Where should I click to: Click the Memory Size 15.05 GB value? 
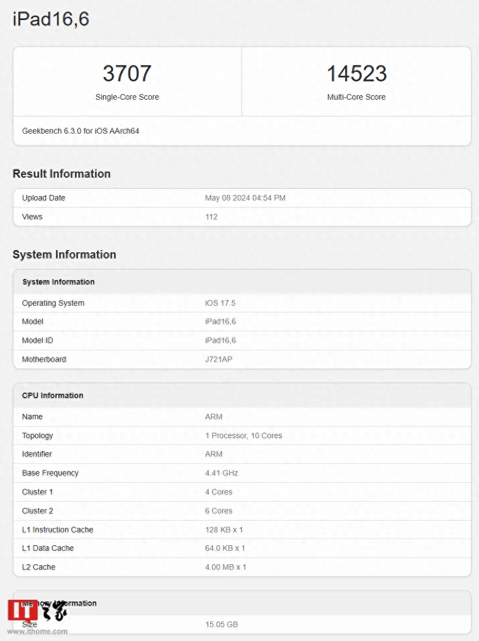[x=221, y=624]
